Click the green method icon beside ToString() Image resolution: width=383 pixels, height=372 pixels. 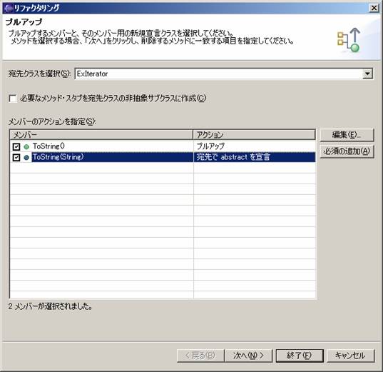click(x=26, y=147)
